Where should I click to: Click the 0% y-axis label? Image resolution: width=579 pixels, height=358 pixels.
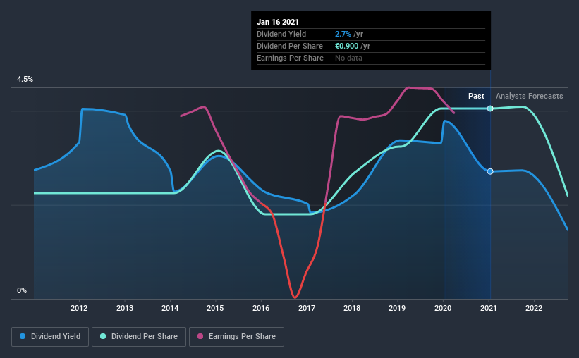point(22,291)
